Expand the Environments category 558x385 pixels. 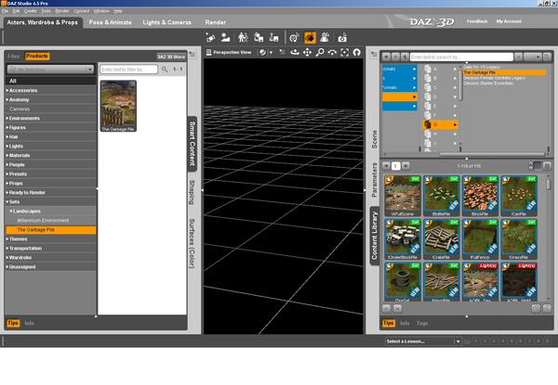(x=7, y=118)
